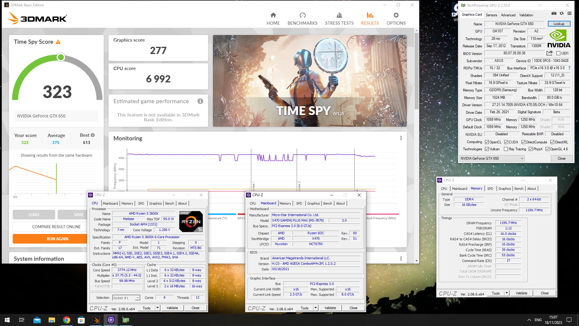Open GPU selection dropdown in GPU-Z
This screenshot has width=579, height=326.
click(x=492, y=158)
